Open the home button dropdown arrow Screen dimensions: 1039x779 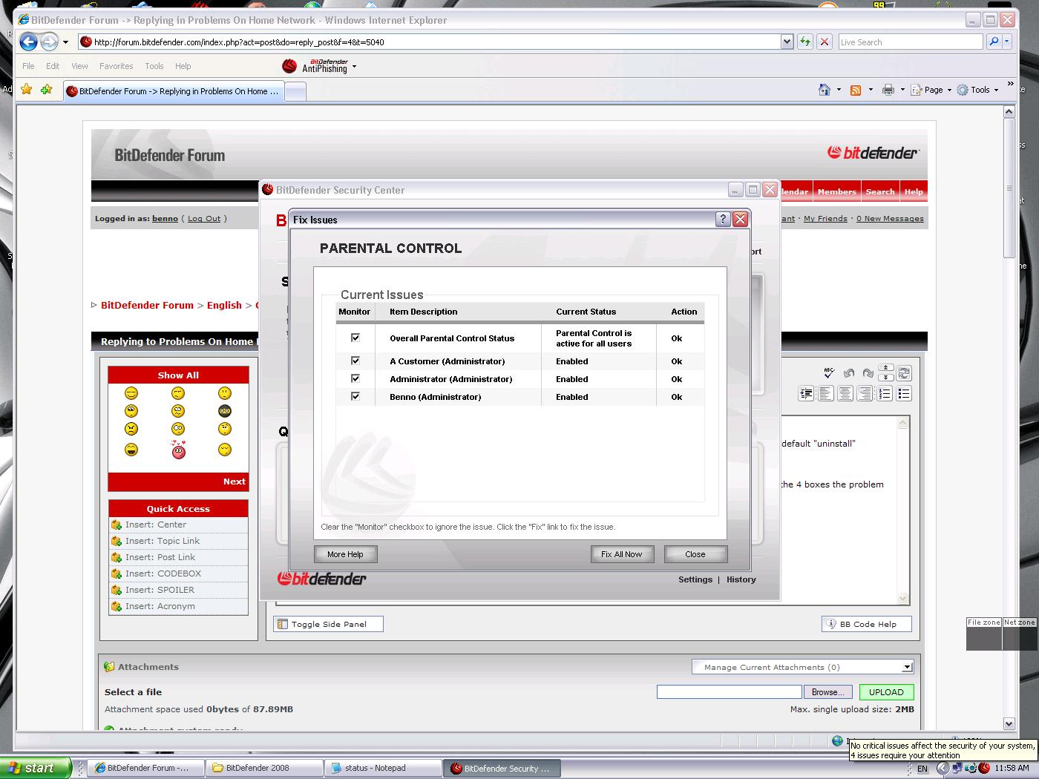click(x=839, y=90)
